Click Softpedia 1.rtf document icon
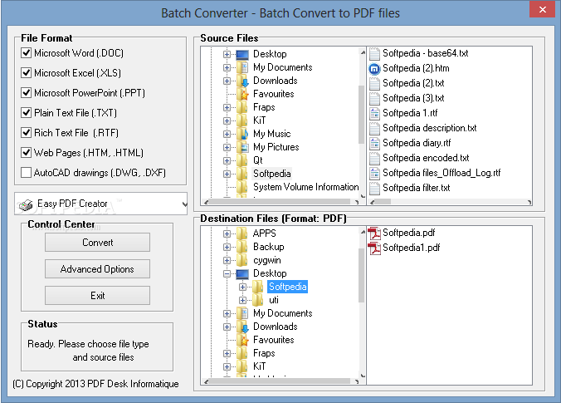This screenshot has height=403, width=561. (x=374, y=113)
